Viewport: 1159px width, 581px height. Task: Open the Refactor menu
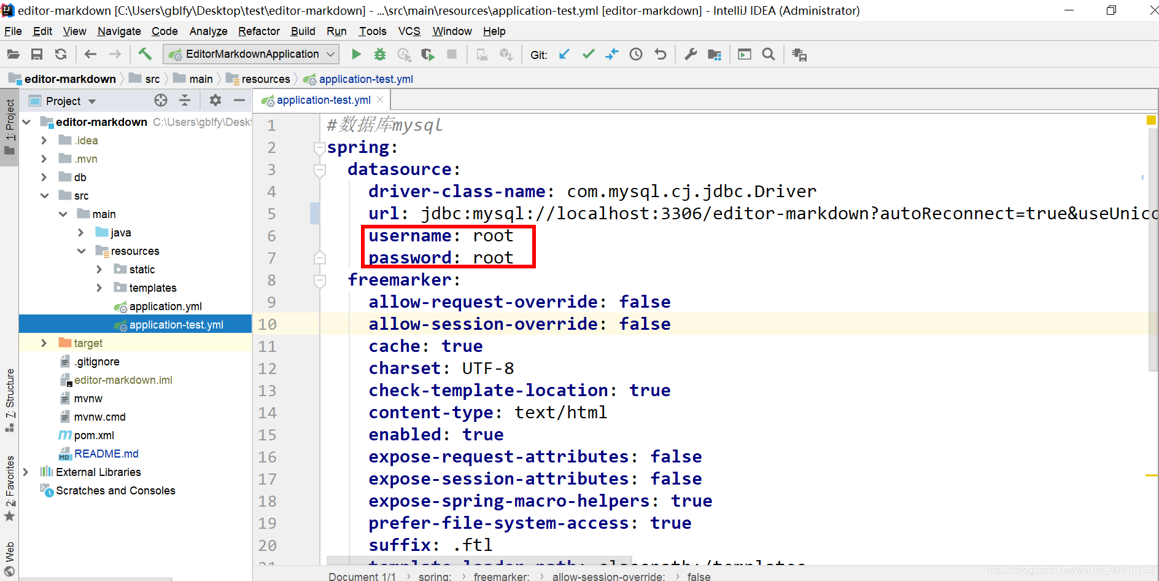tap(259, 31)
